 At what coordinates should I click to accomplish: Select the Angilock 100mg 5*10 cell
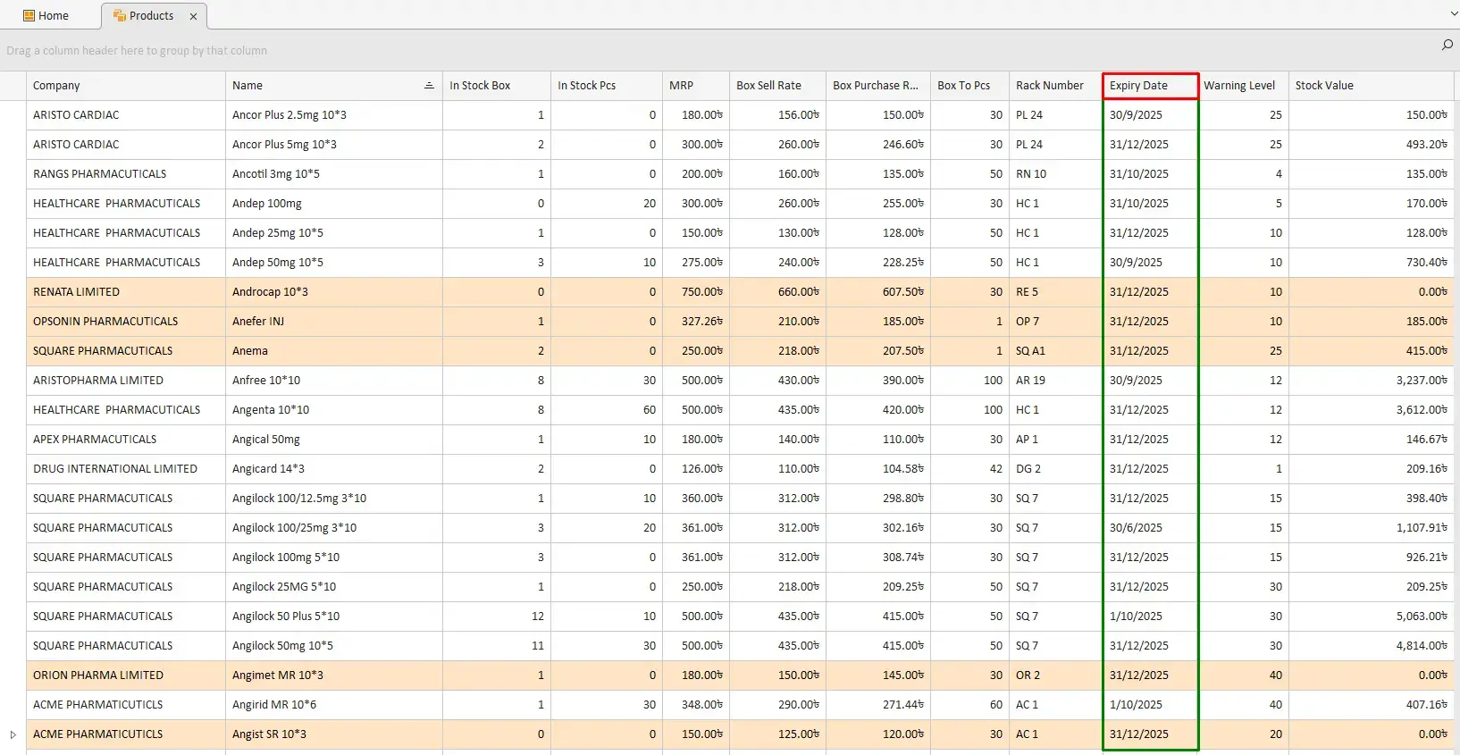(334, 558)
